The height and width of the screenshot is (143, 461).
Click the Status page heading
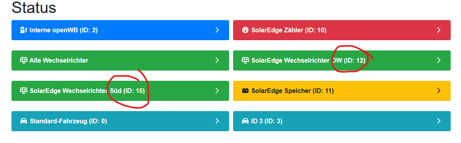[34, 7]
